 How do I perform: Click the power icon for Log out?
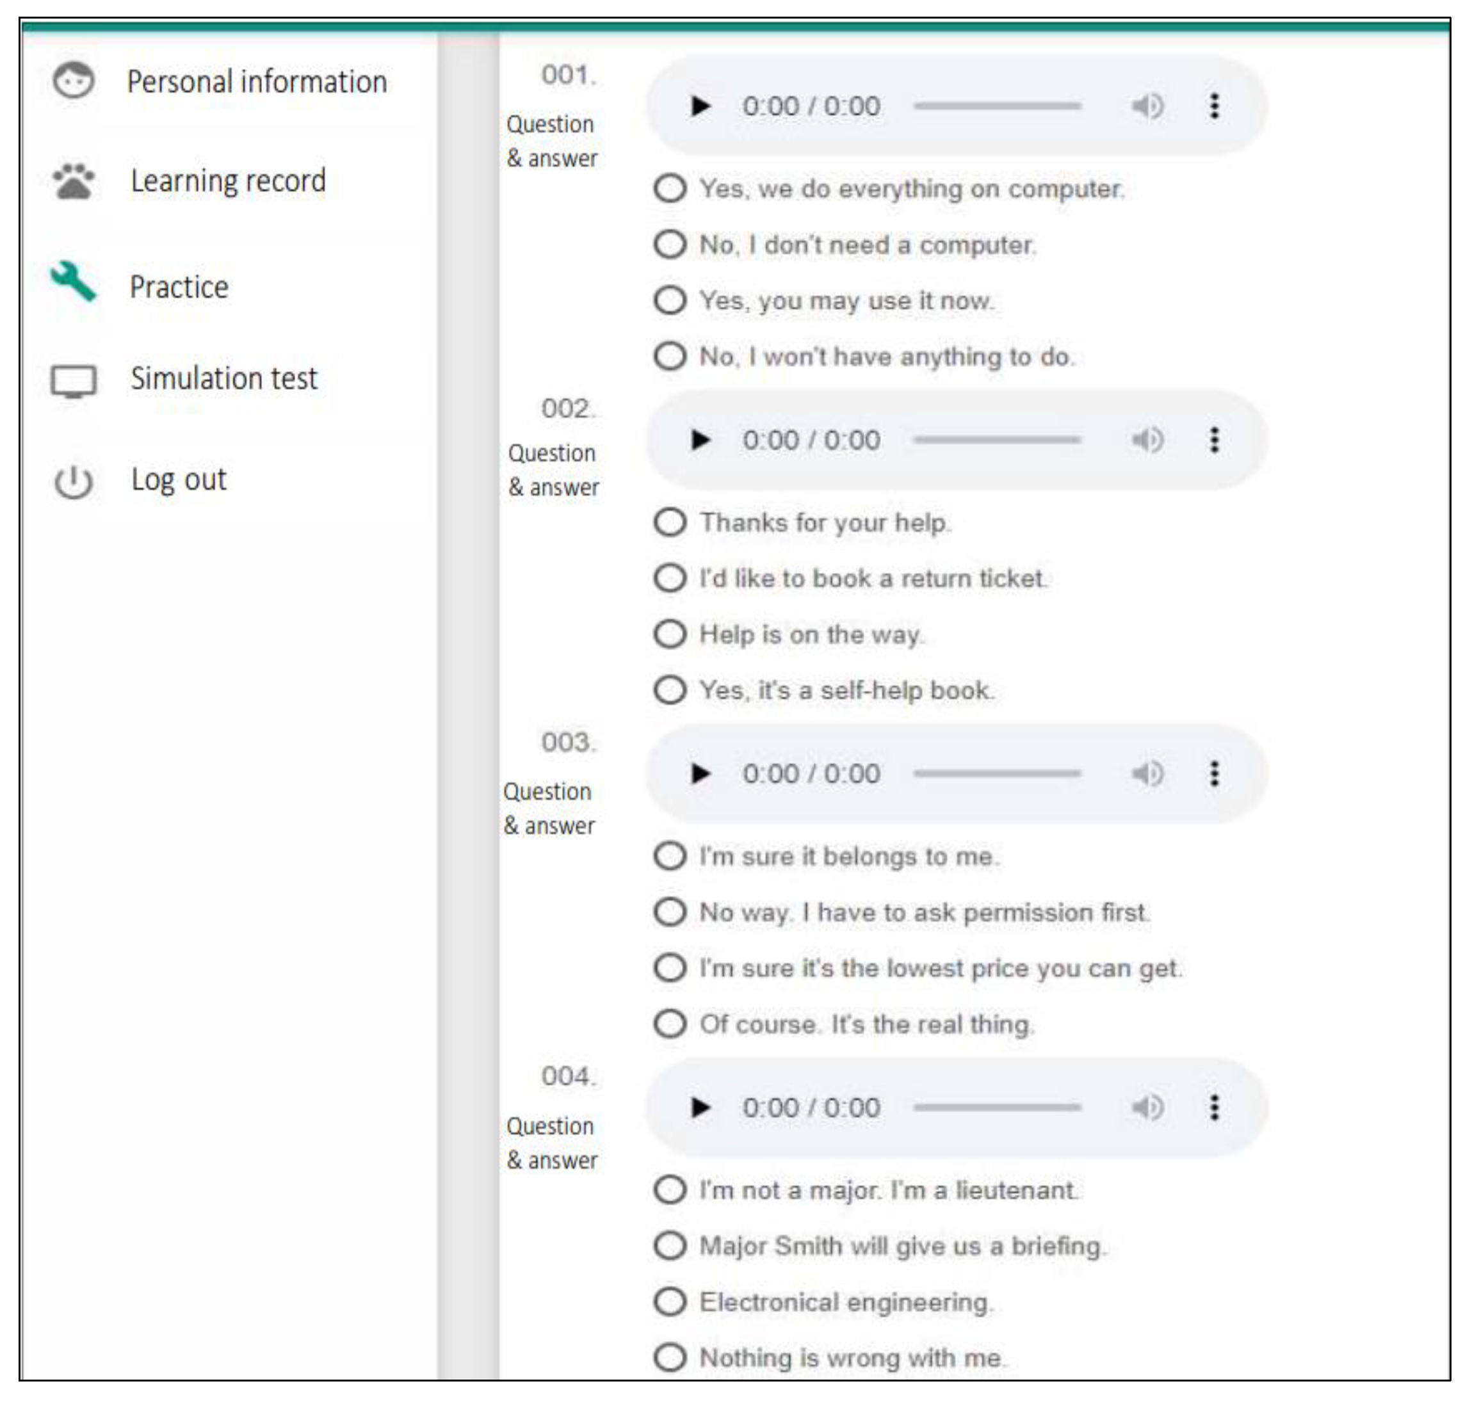click(73, 481)
